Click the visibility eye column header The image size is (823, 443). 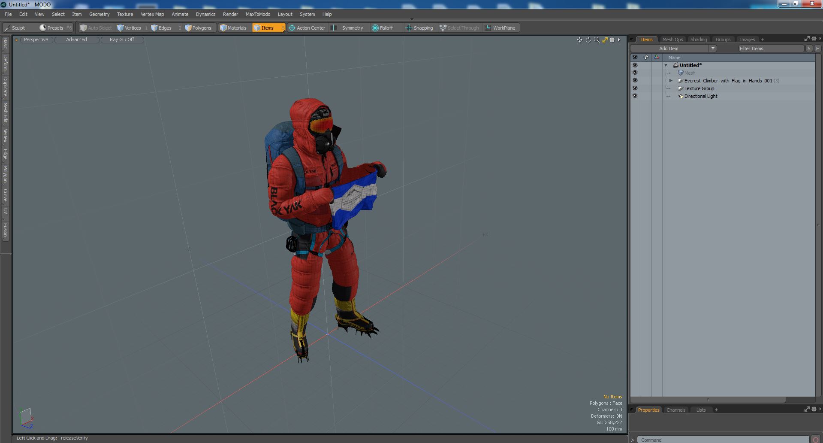[635, 57]
